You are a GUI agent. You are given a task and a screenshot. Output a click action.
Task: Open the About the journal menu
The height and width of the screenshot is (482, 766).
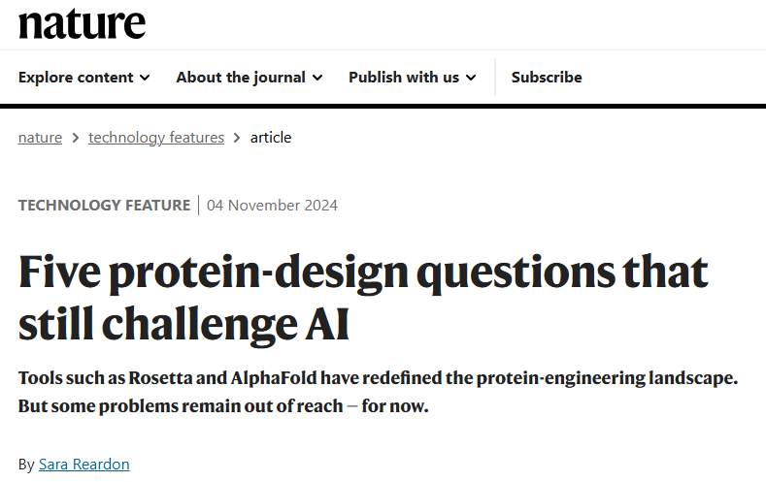coord(241,78)
